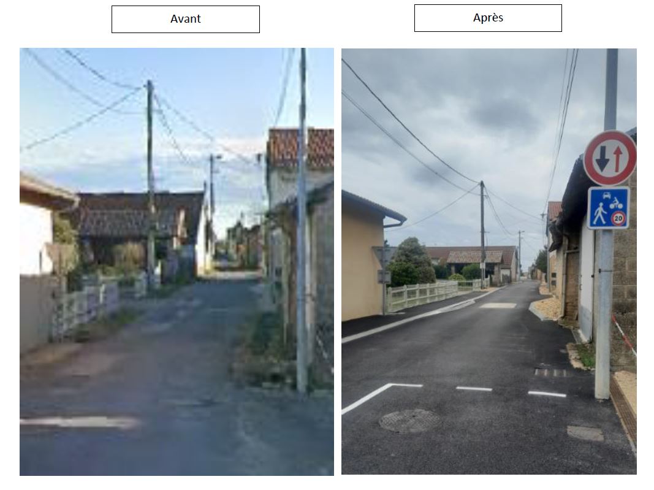
Task: Click the red tiled roof in Avant photo
Action: pyautogui.click(x=300, y=148)
